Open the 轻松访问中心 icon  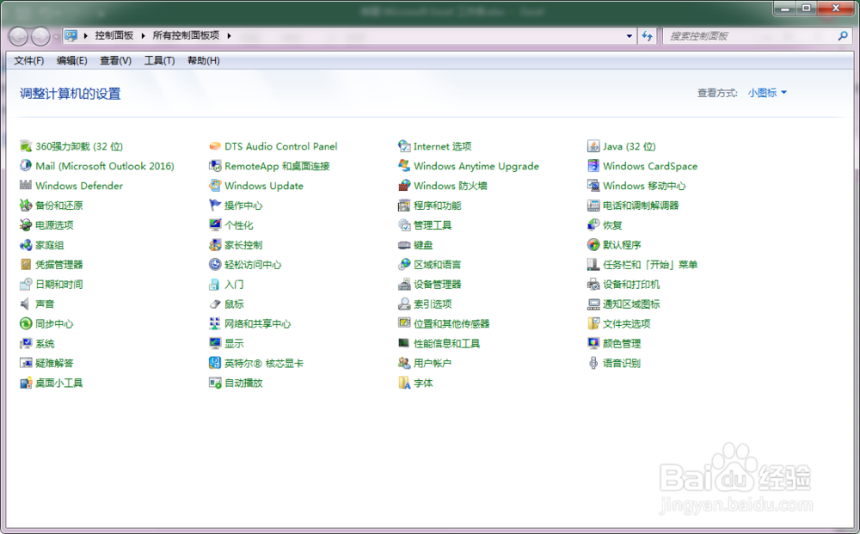pyautogui.click(x=215, y=265)
